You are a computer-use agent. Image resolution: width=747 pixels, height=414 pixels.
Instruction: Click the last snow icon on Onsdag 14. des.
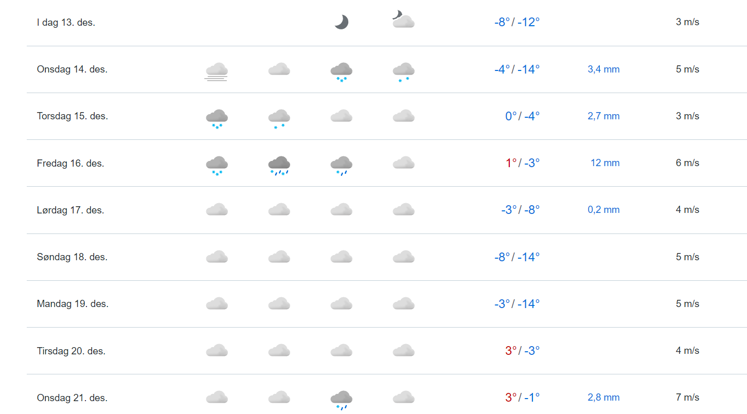(403, 71)
